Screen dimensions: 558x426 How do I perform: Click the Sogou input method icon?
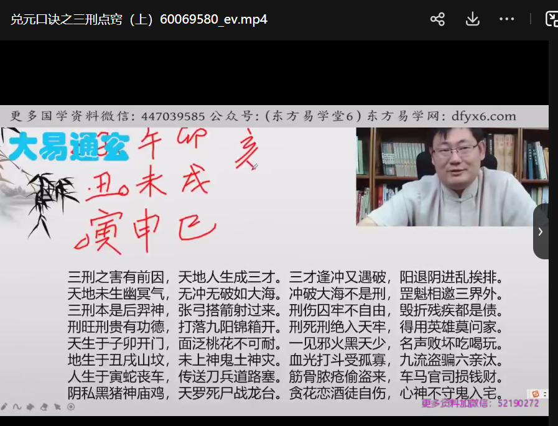tap(534, 394)
